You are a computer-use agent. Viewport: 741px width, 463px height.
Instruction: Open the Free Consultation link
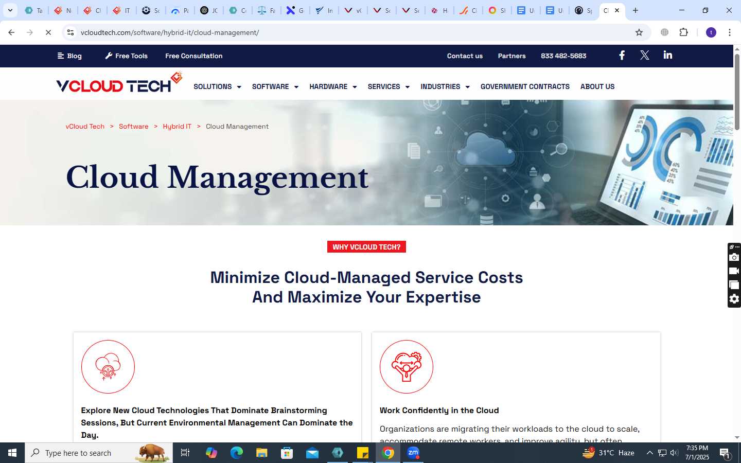(x=194, y=56)
